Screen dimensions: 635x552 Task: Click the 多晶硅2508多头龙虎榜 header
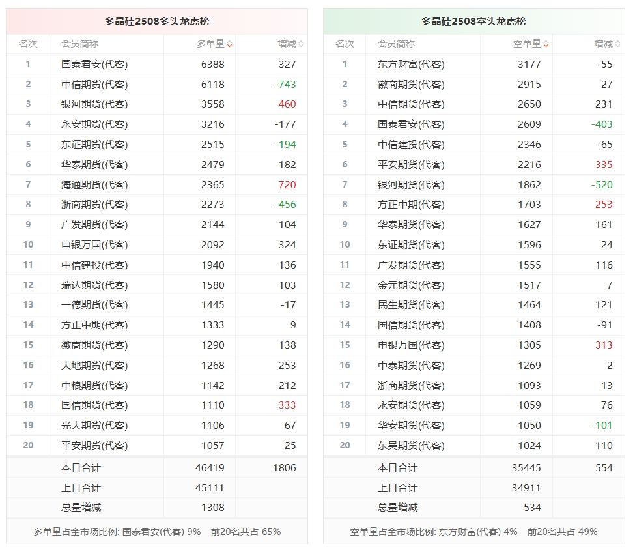pos(157,22)
